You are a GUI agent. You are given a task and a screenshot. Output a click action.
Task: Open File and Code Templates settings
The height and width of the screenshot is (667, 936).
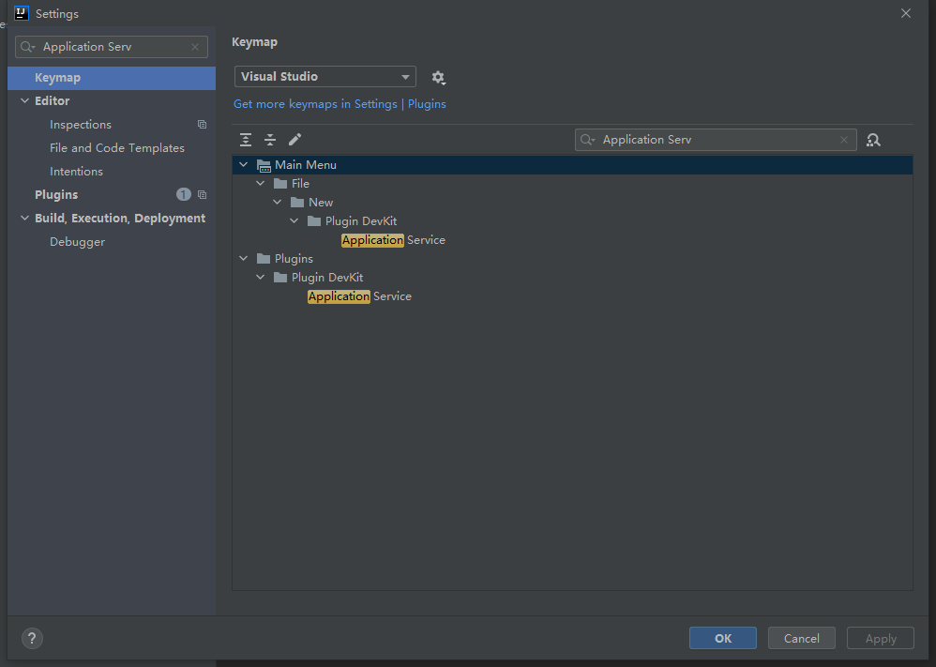(117, 148)
